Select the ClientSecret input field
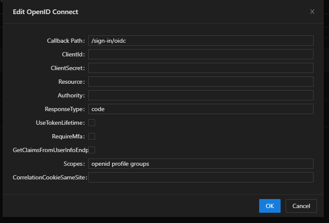This screenshot has height=223, width=329. point(200,68)
